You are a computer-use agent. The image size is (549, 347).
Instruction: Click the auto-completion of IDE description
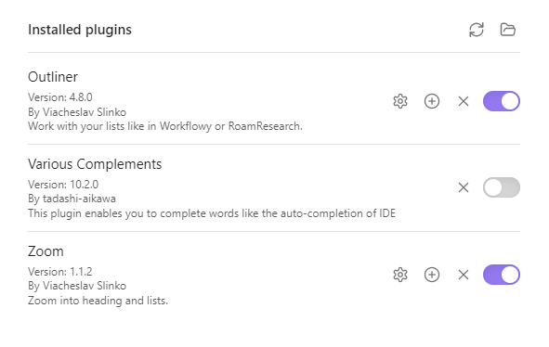(x=212, y=213)
